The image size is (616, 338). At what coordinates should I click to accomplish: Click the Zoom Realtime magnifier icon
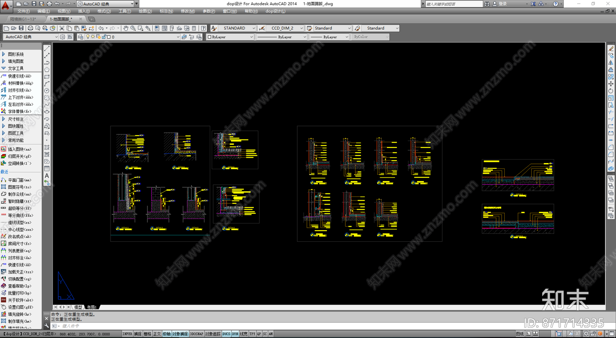coord(133,28)
